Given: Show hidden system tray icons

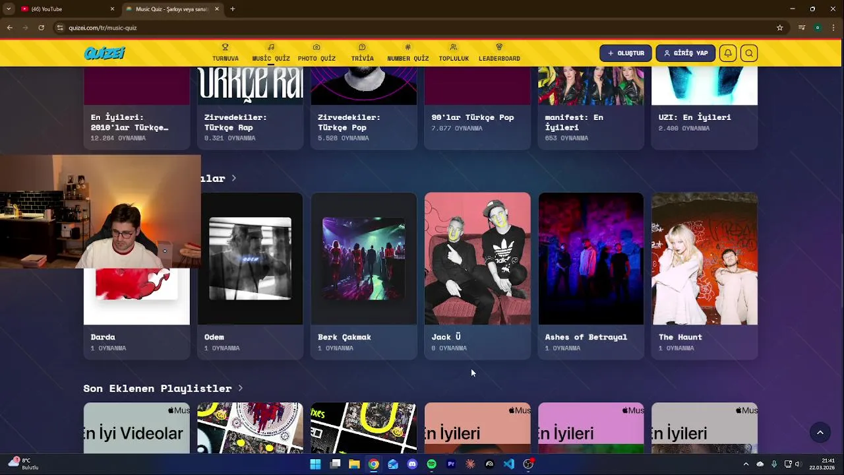Looking at the screenshot, I should click(746, 464).
